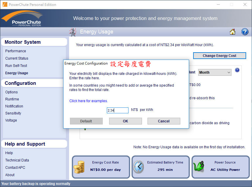Click the green plug Power Source icon

click(x=199, y=166)
